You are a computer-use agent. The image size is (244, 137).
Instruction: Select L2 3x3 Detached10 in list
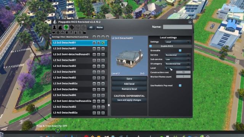point(80,72)
